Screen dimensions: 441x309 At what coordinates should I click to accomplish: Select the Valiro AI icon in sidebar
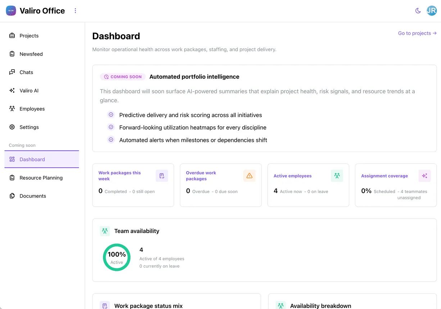pos(12,90)
